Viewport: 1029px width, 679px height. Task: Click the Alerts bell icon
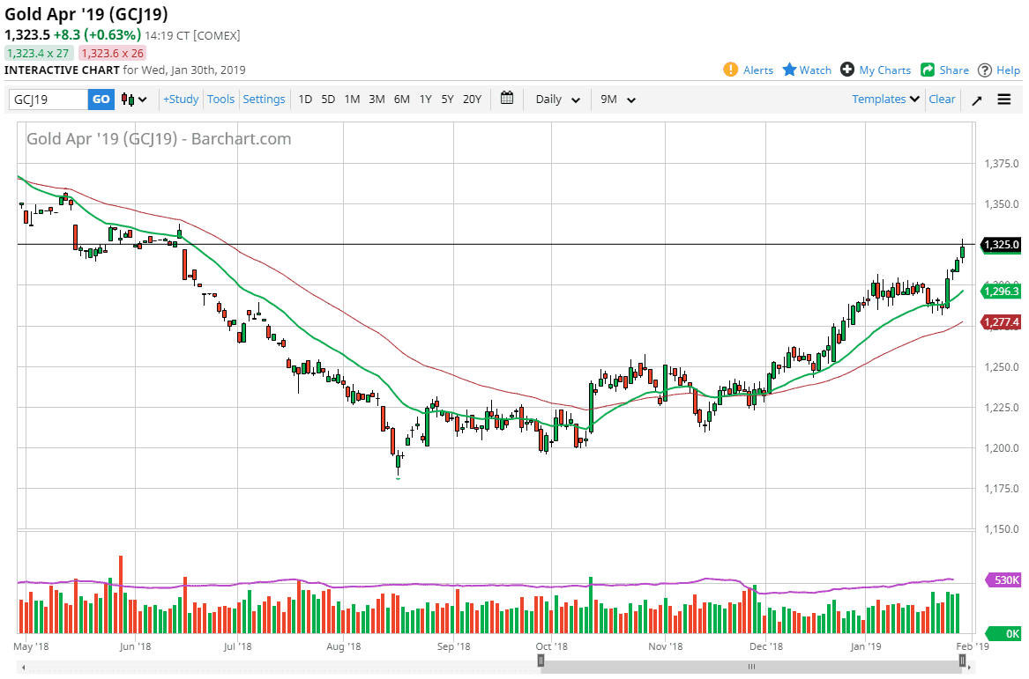749,70
